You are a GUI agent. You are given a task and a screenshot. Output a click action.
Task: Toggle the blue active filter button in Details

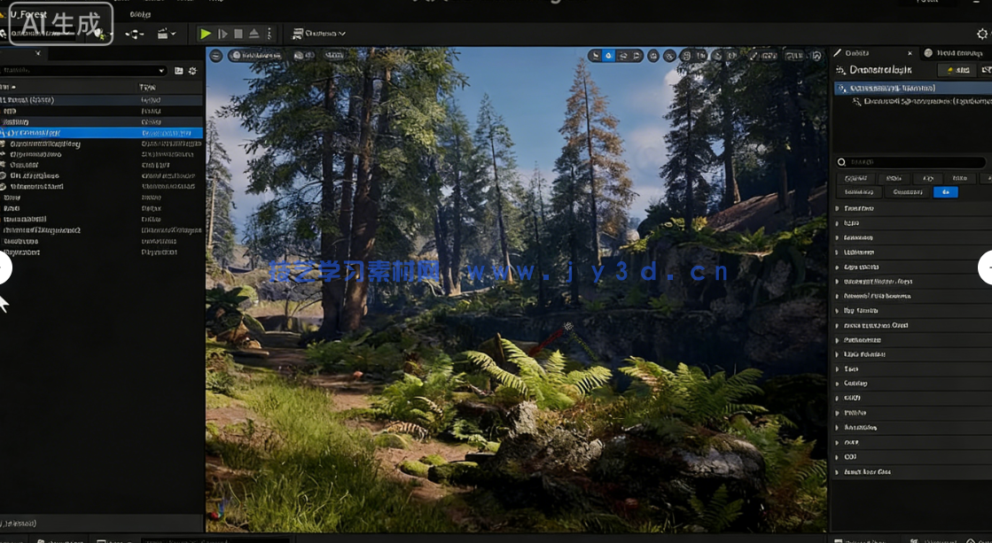(x=945, y=191)
